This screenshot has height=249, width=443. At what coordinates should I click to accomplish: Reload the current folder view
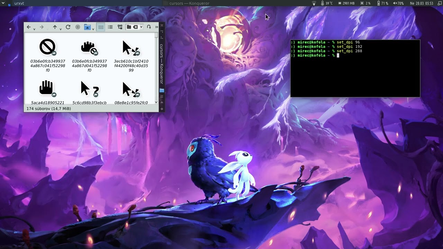(68, 27)
